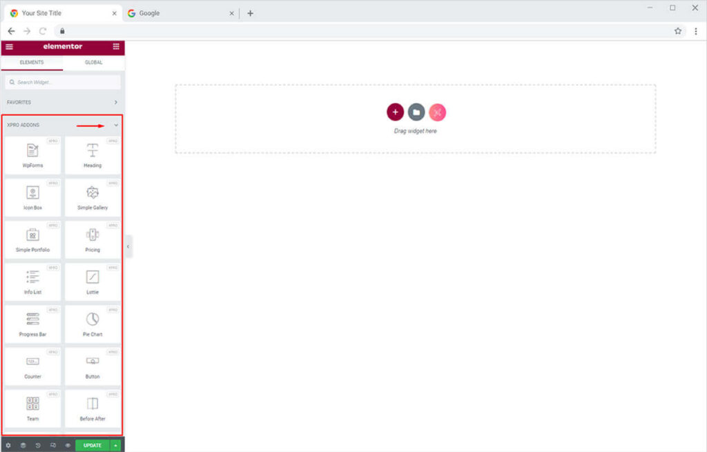Open the revision History icon
707x452 pixels.
38,445
